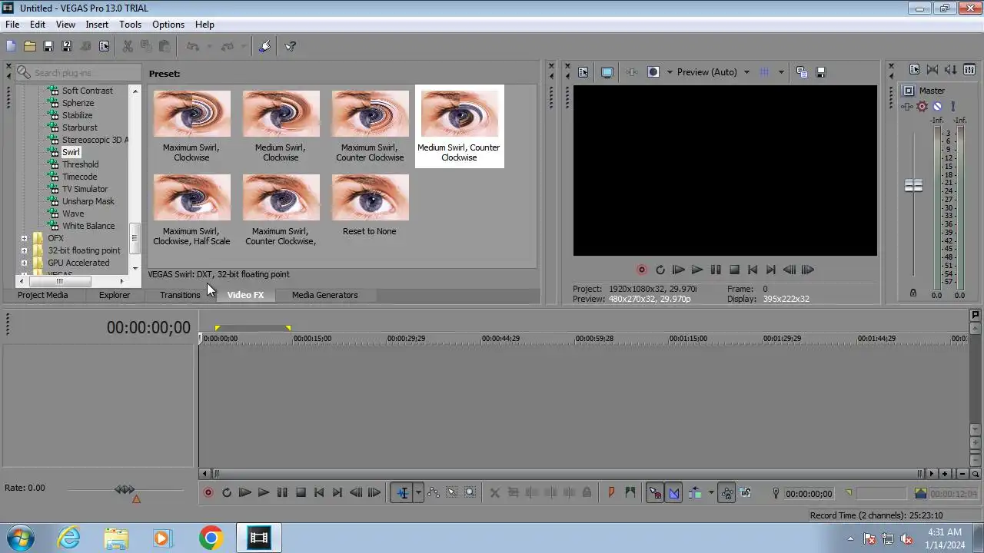The image size is (984, 553).
Task: Open the File menu
Action: (12, 25)
